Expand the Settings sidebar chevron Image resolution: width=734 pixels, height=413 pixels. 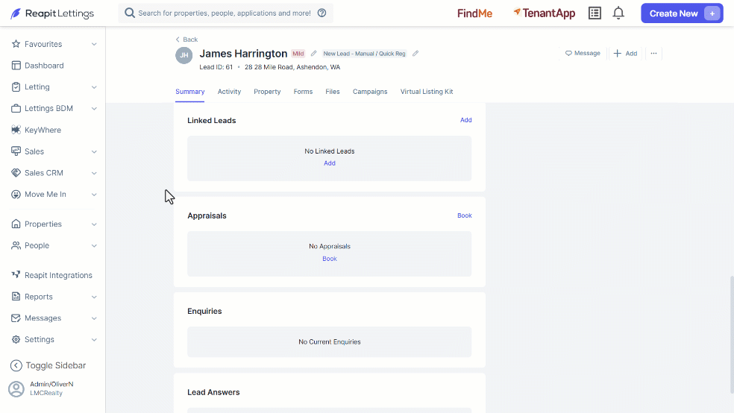pos(94,339)
